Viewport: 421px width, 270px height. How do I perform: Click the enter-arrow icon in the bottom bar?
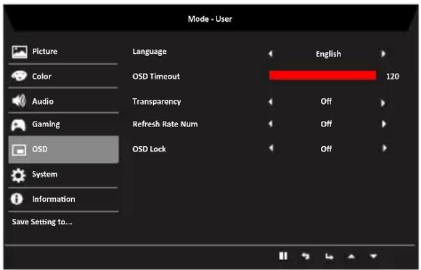329,257
